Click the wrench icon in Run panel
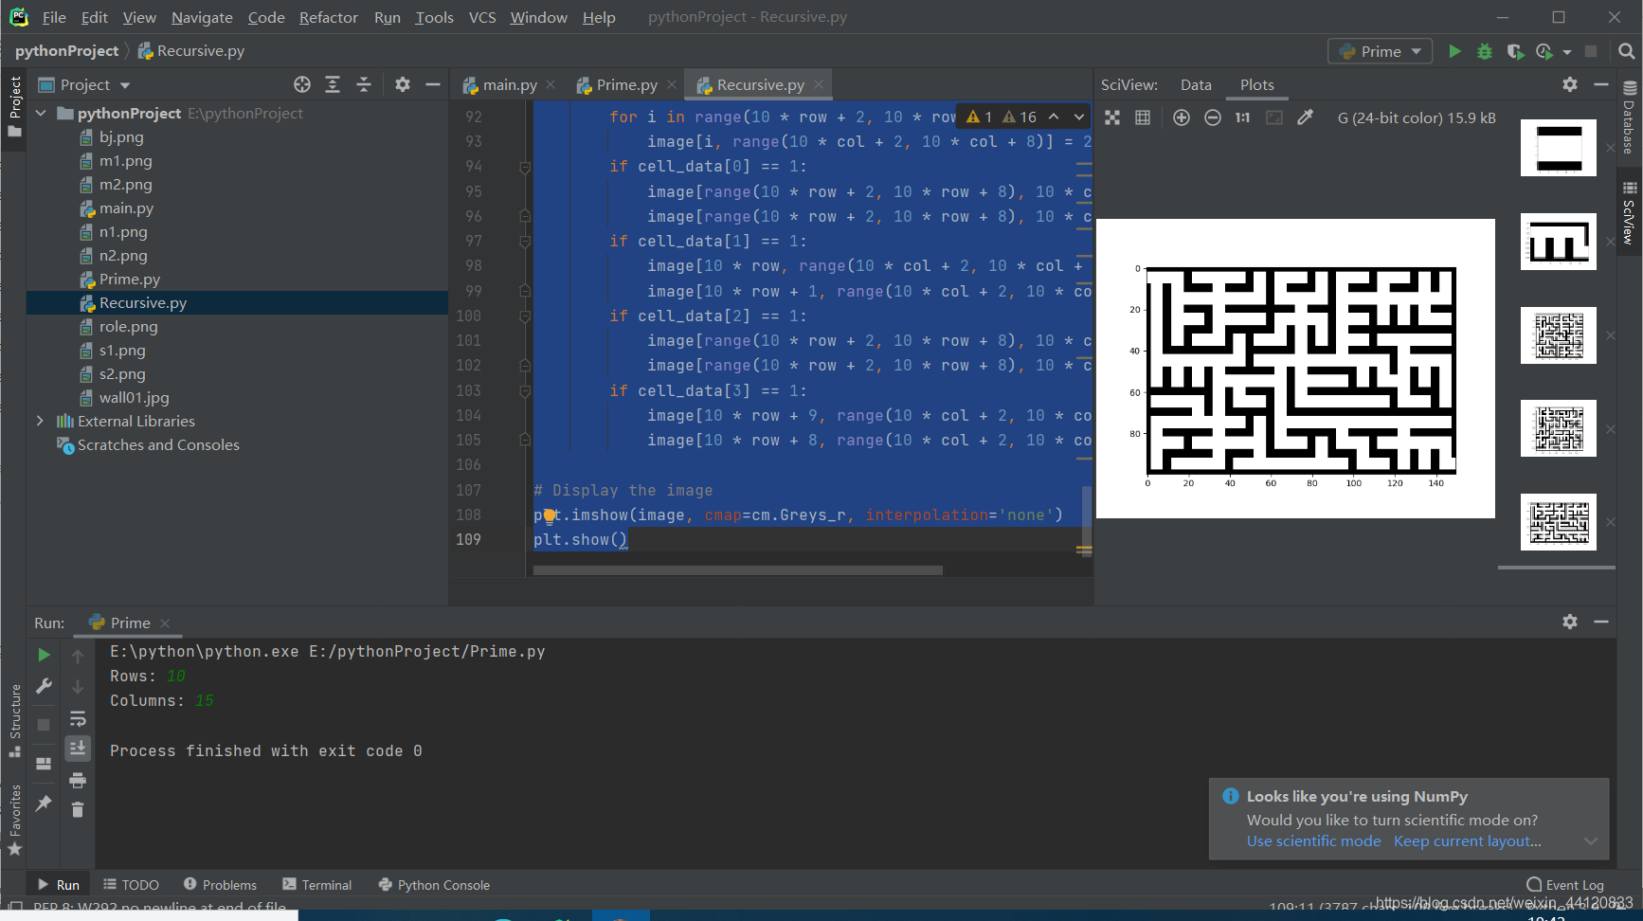The image size is (1643, 921). [44, 686]
